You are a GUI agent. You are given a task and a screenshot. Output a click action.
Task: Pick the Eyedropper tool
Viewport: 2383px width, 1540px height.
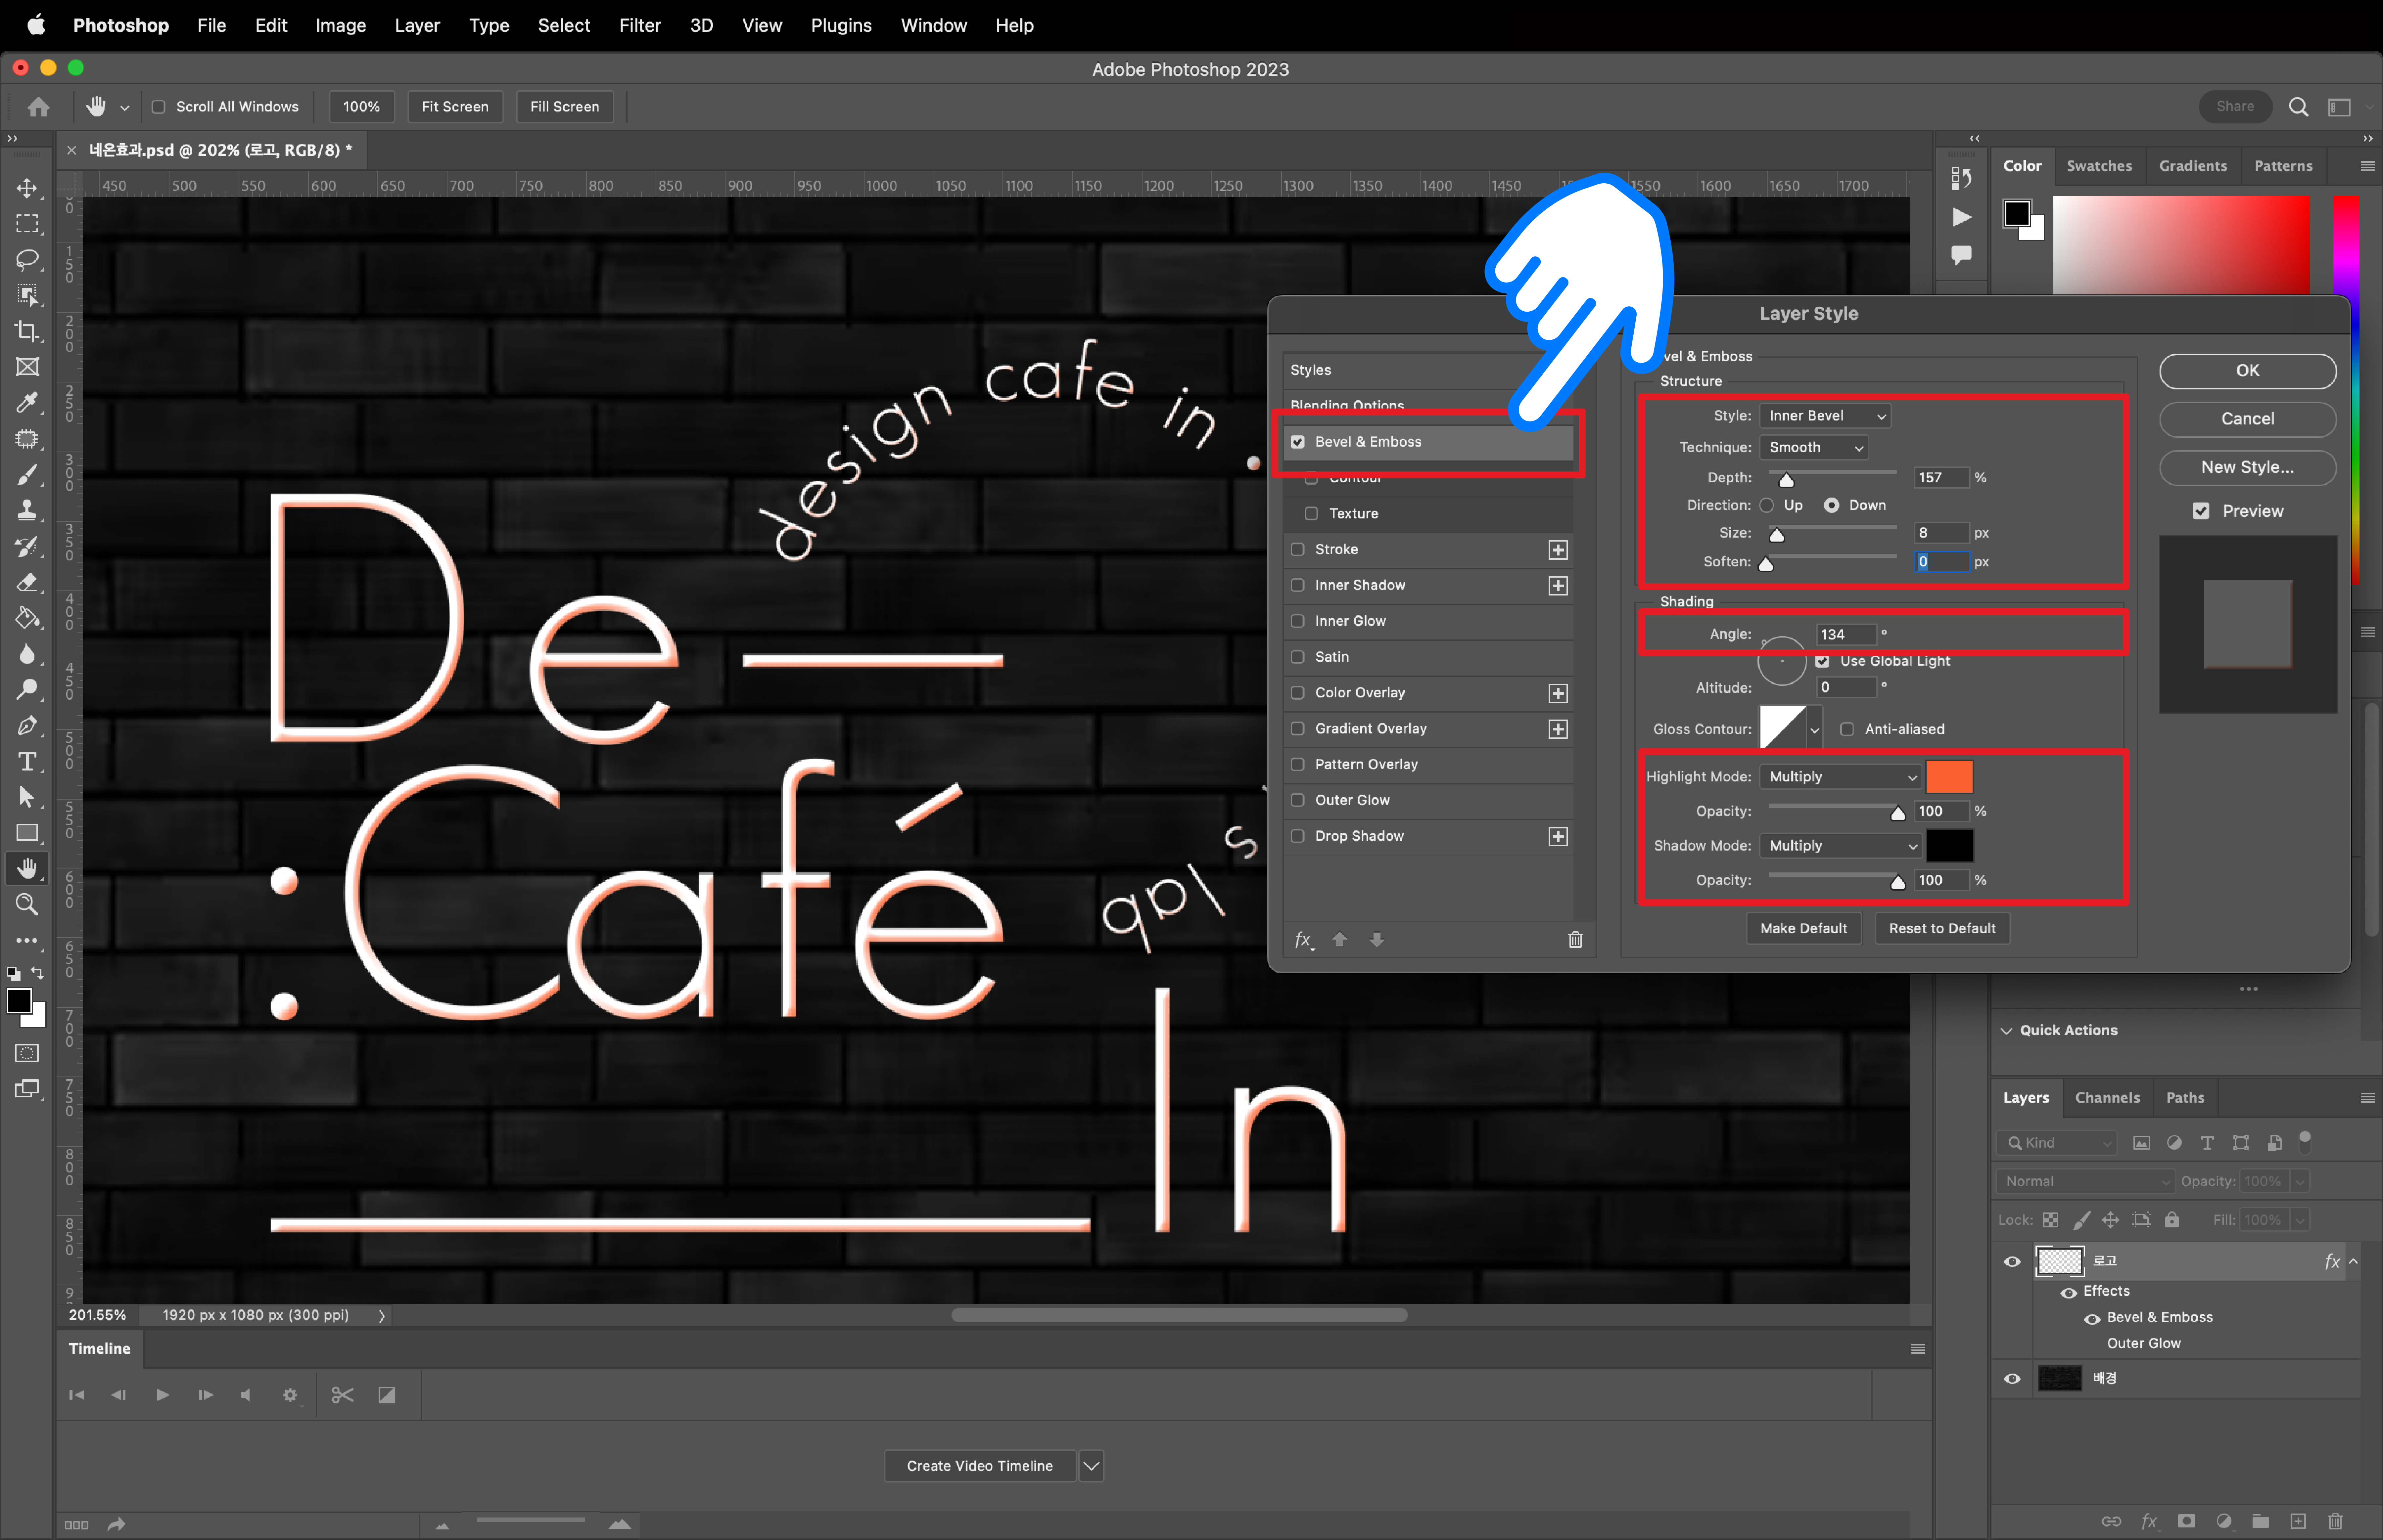(27, 402)
